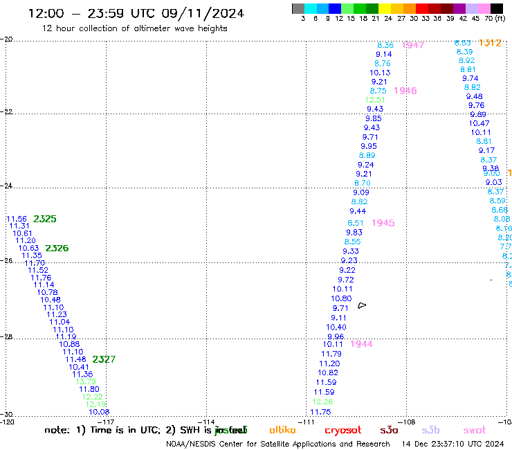Click the wave height value 10.13
This screenshot has height=450, width=512.
tap(380, 73)
